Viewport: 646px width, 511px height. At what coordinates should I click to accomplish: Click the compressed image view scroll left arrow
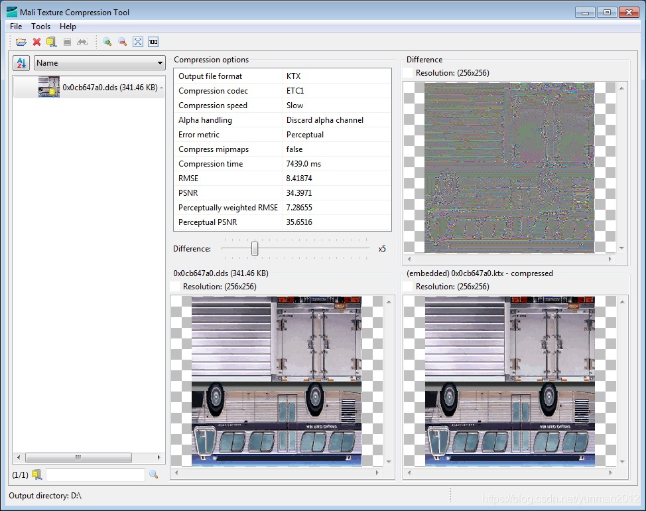409,473
